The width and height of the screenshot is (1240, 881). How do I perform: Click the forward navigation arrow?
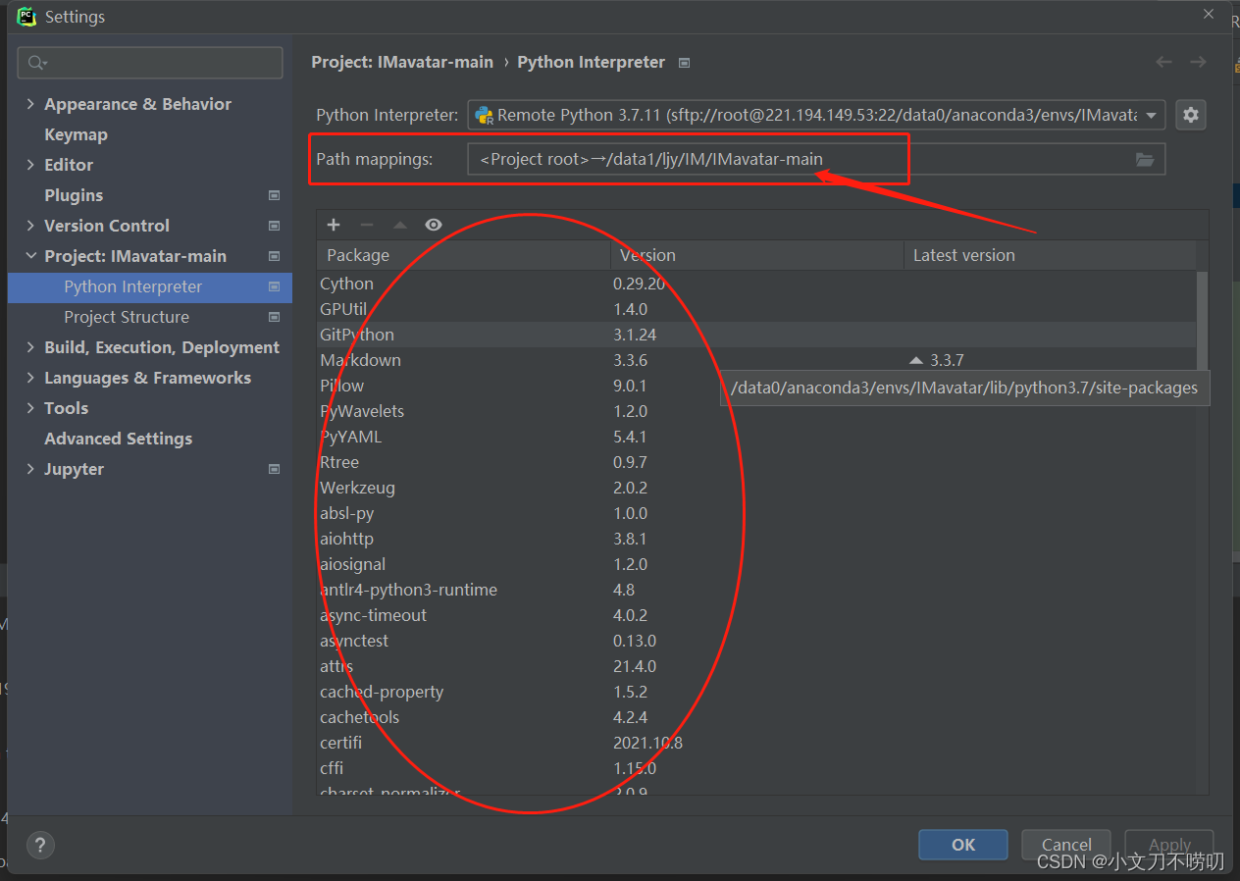point(1198,62)
